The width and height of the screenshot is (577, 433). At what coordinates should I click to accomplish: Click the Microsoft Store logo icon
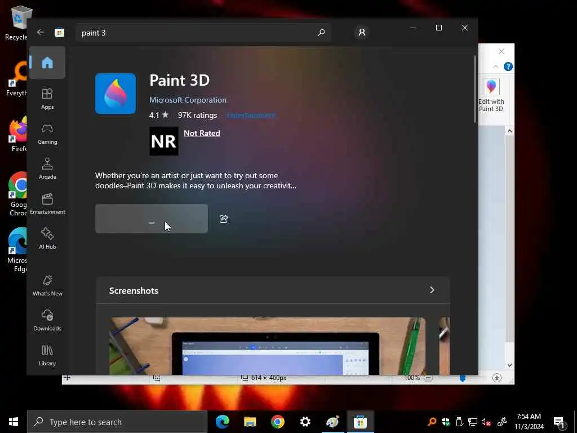[59, 32]
